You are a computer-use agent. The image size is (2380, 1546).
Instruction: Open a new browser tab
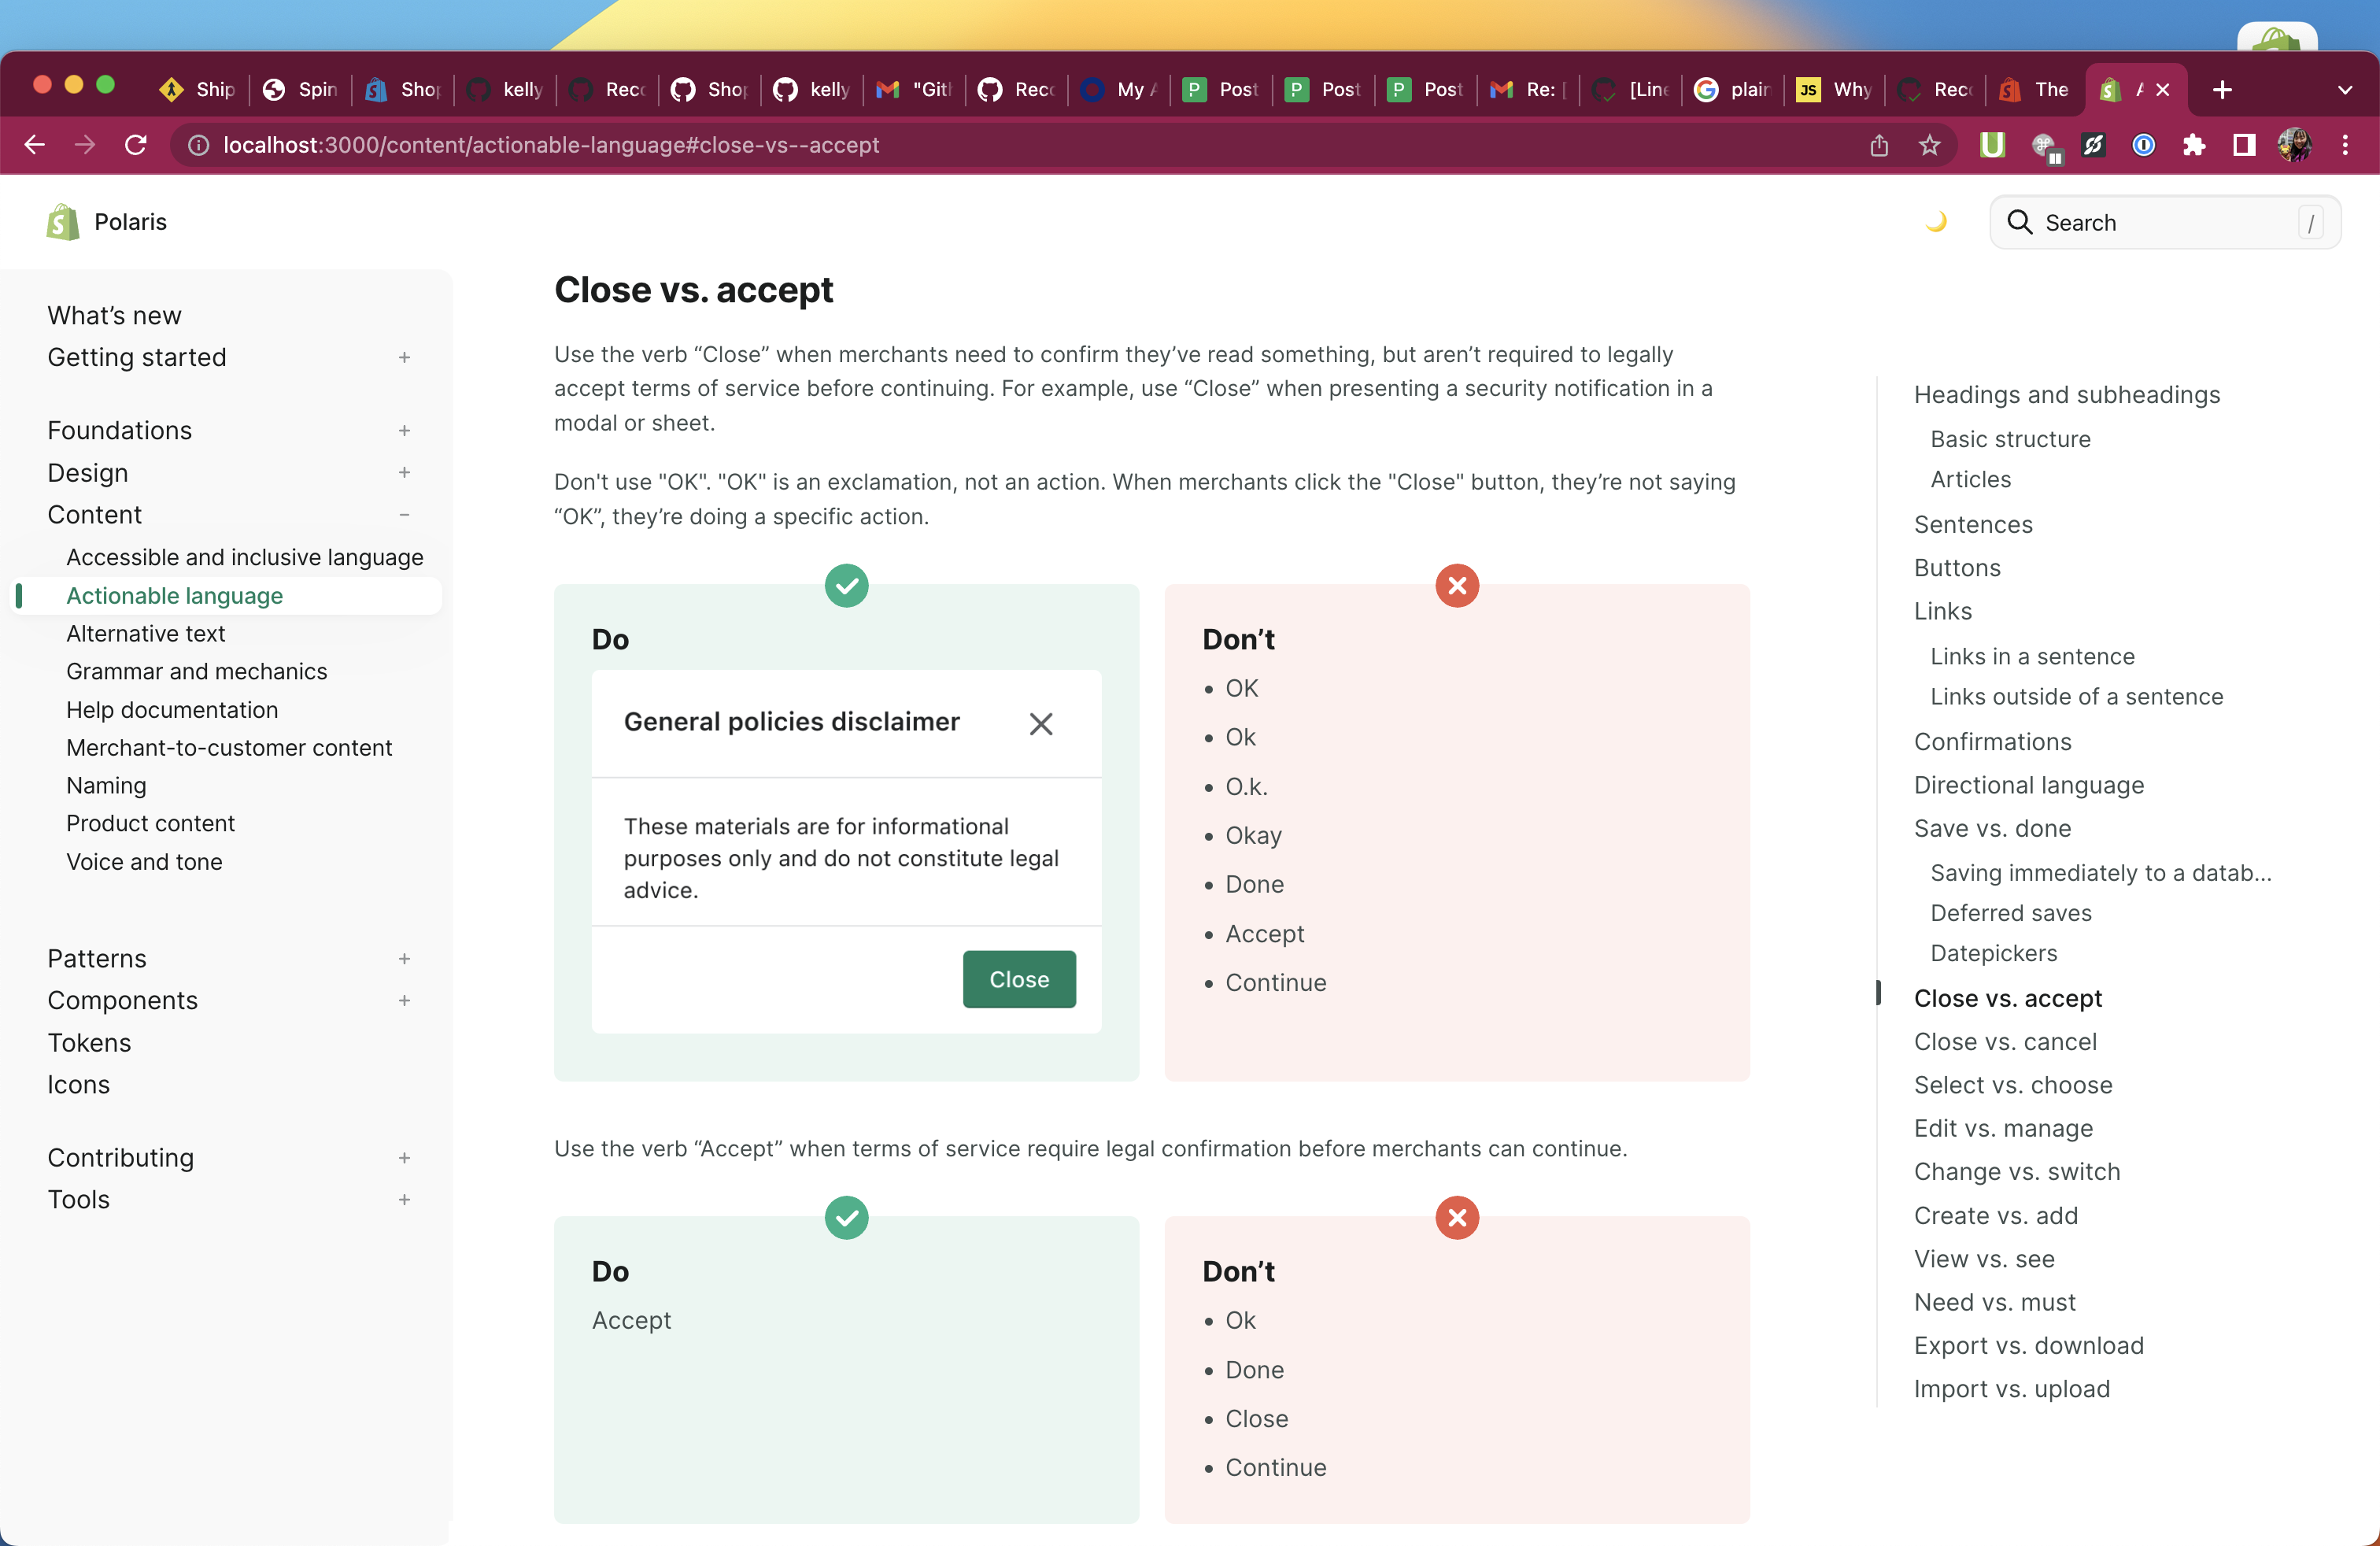pyautogui.click(x=2222, y=90)
